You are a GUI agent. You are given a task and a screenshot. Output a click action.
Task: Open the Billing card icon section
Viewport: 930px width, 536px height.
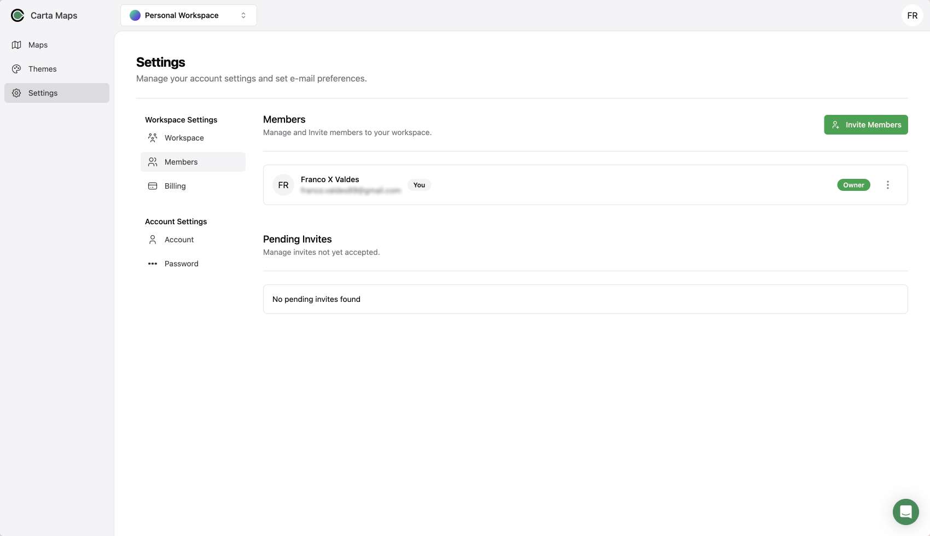pos(153,186)
